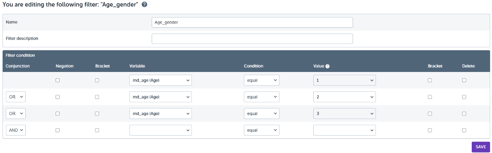Image resolution: width=492 pixels, height=153 pixels.
Task: Open the Condition dropdown of the first row
Action: [262, 80]
